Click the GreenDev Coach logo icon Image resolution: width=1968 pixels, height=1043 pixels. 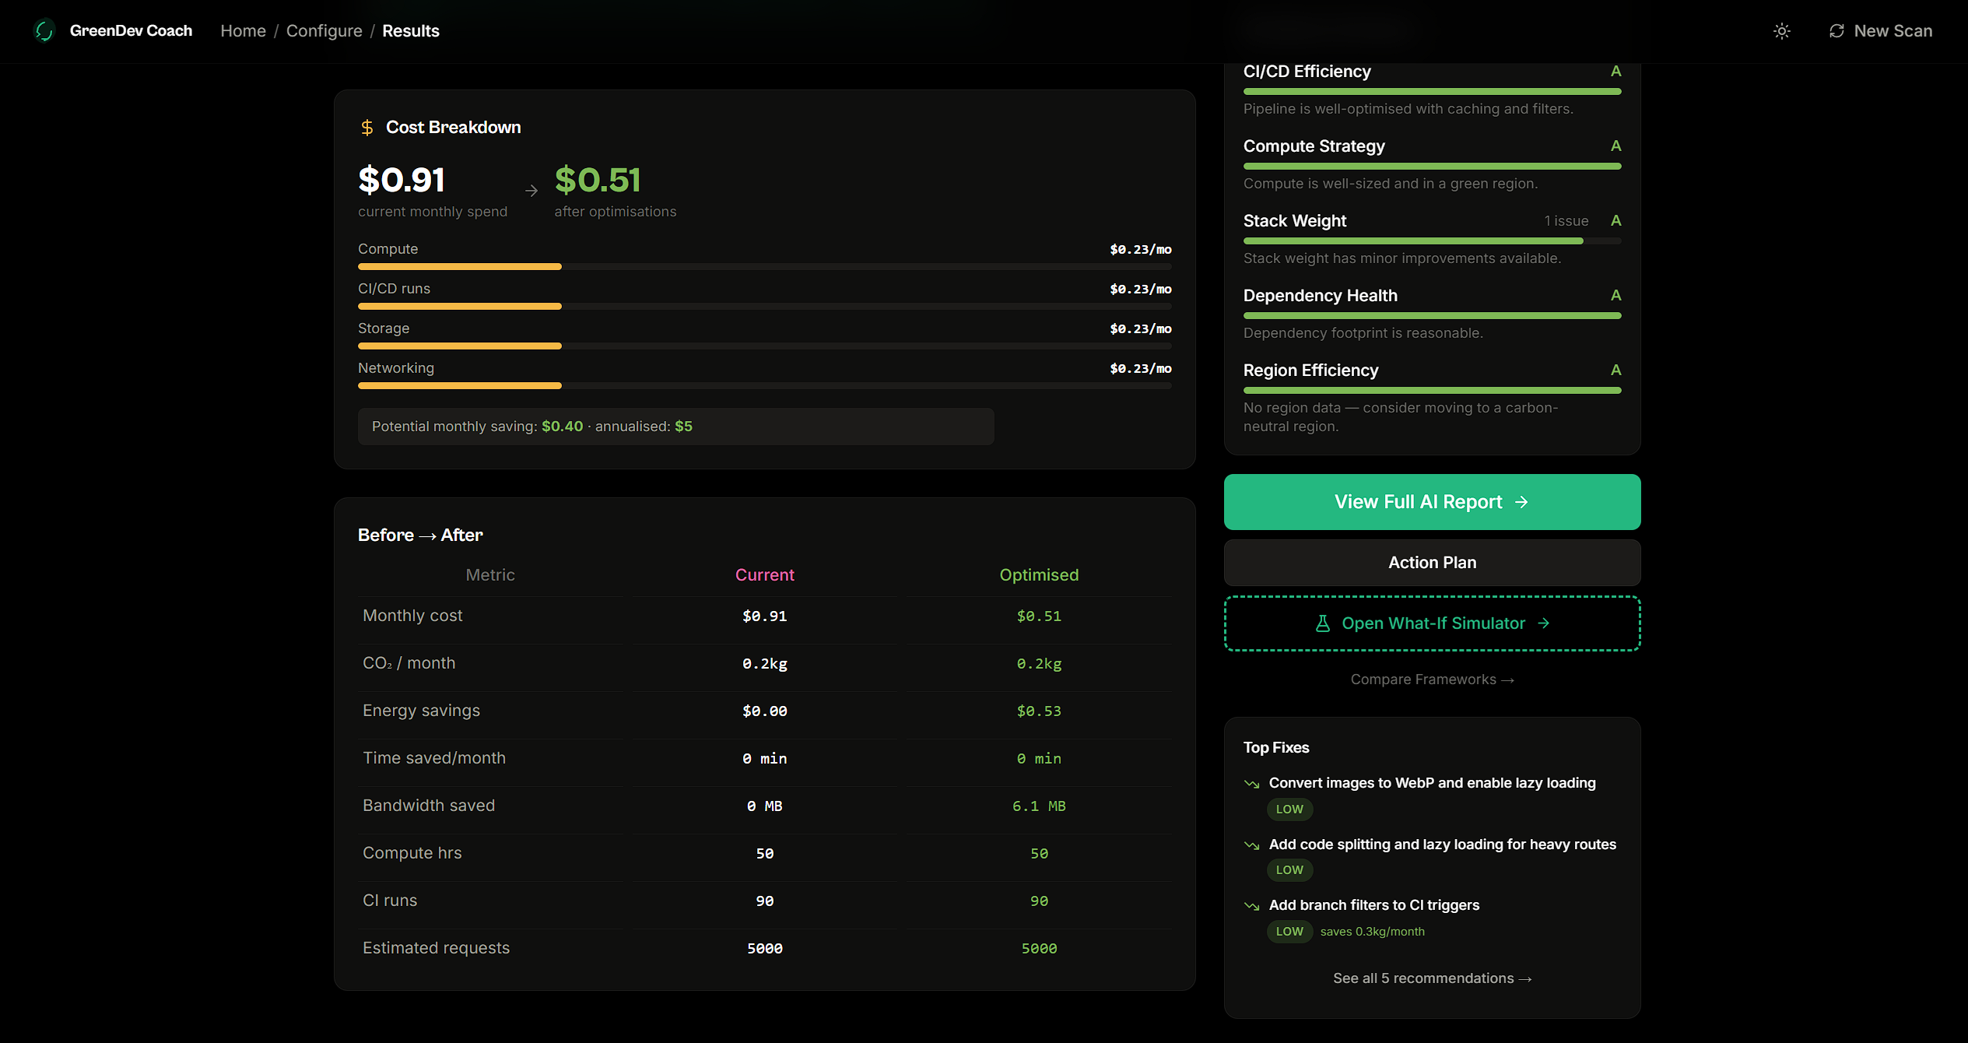pos(44,30)
